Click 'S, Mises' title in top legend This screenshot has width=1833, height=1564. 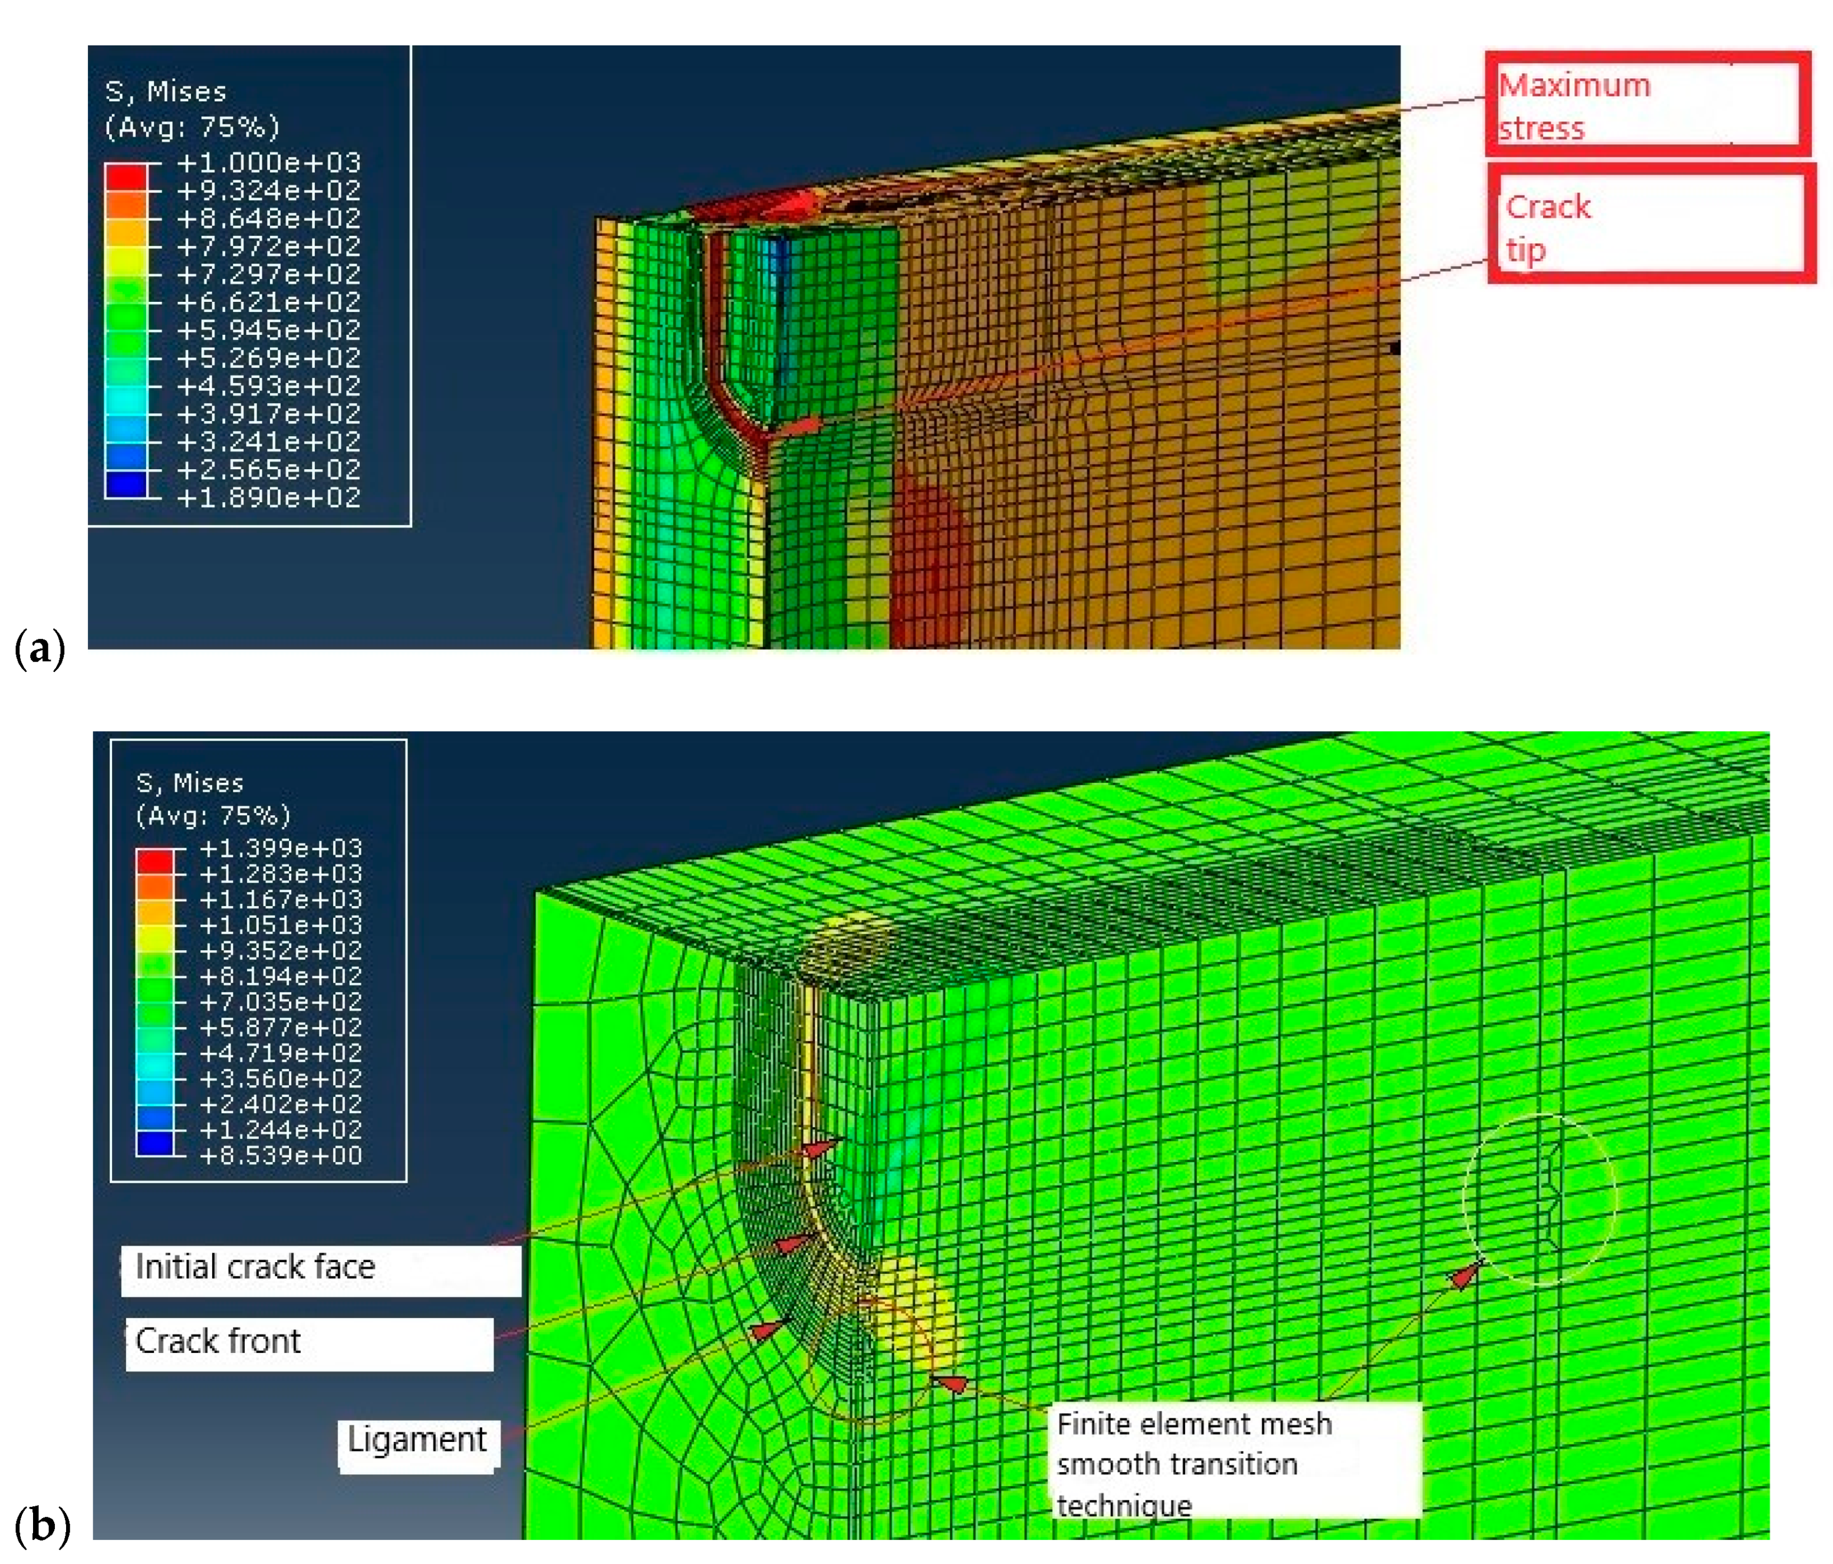click(166, 91)
